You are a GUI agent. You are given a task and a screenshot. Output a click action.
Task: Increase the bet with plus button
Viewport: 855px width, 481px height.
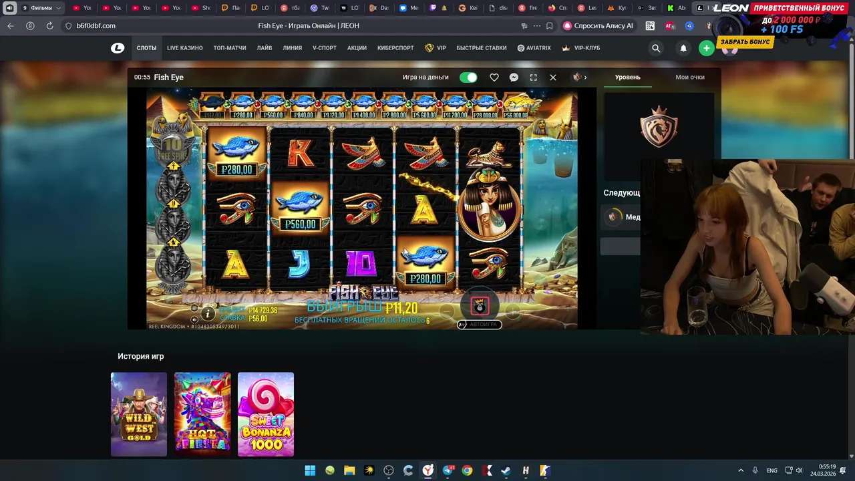pyautogui.click(x=512, y=311)
